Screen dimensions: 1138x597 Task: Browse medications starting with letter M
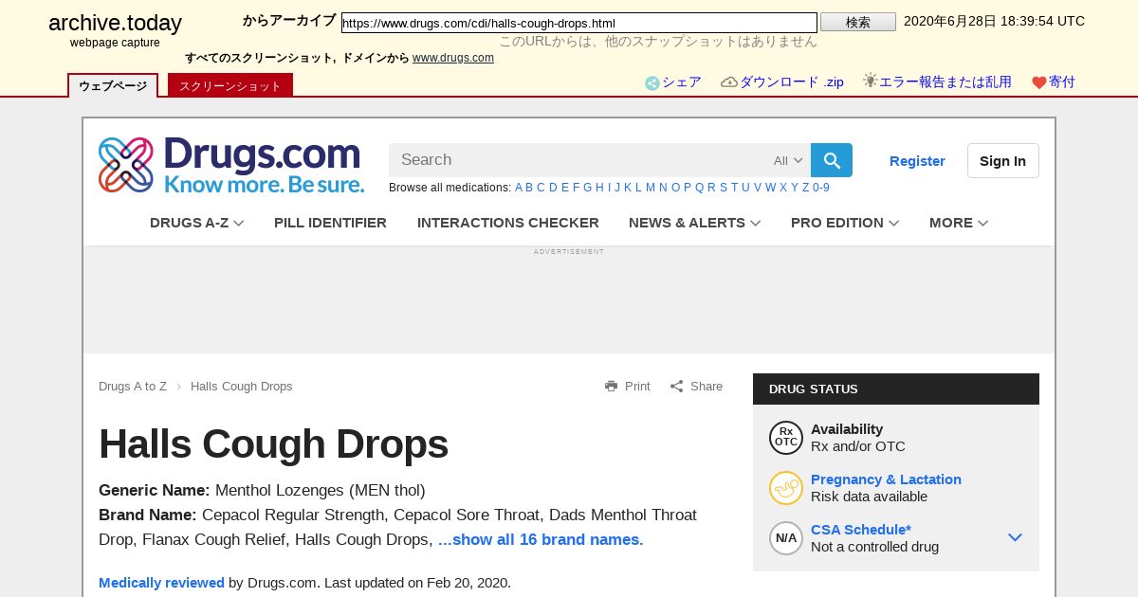[x=651, y=188]
